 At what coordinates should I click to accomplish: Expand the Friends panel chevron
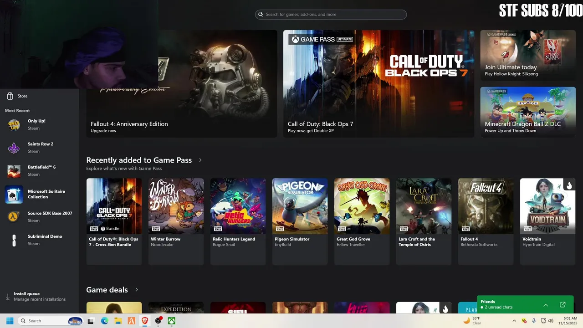(x=546, y=305)
